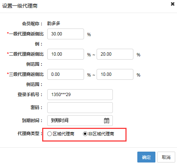Select the 区域代理商 radio button

coord(49,134)
